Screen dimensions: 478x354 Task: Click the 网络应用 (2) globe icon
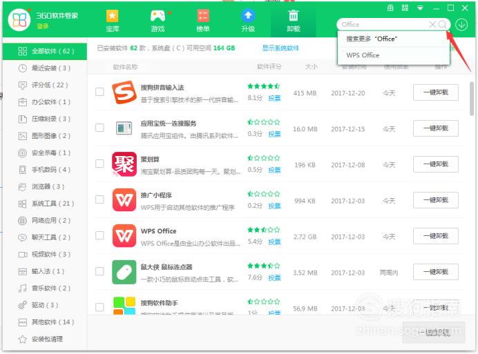23,220
